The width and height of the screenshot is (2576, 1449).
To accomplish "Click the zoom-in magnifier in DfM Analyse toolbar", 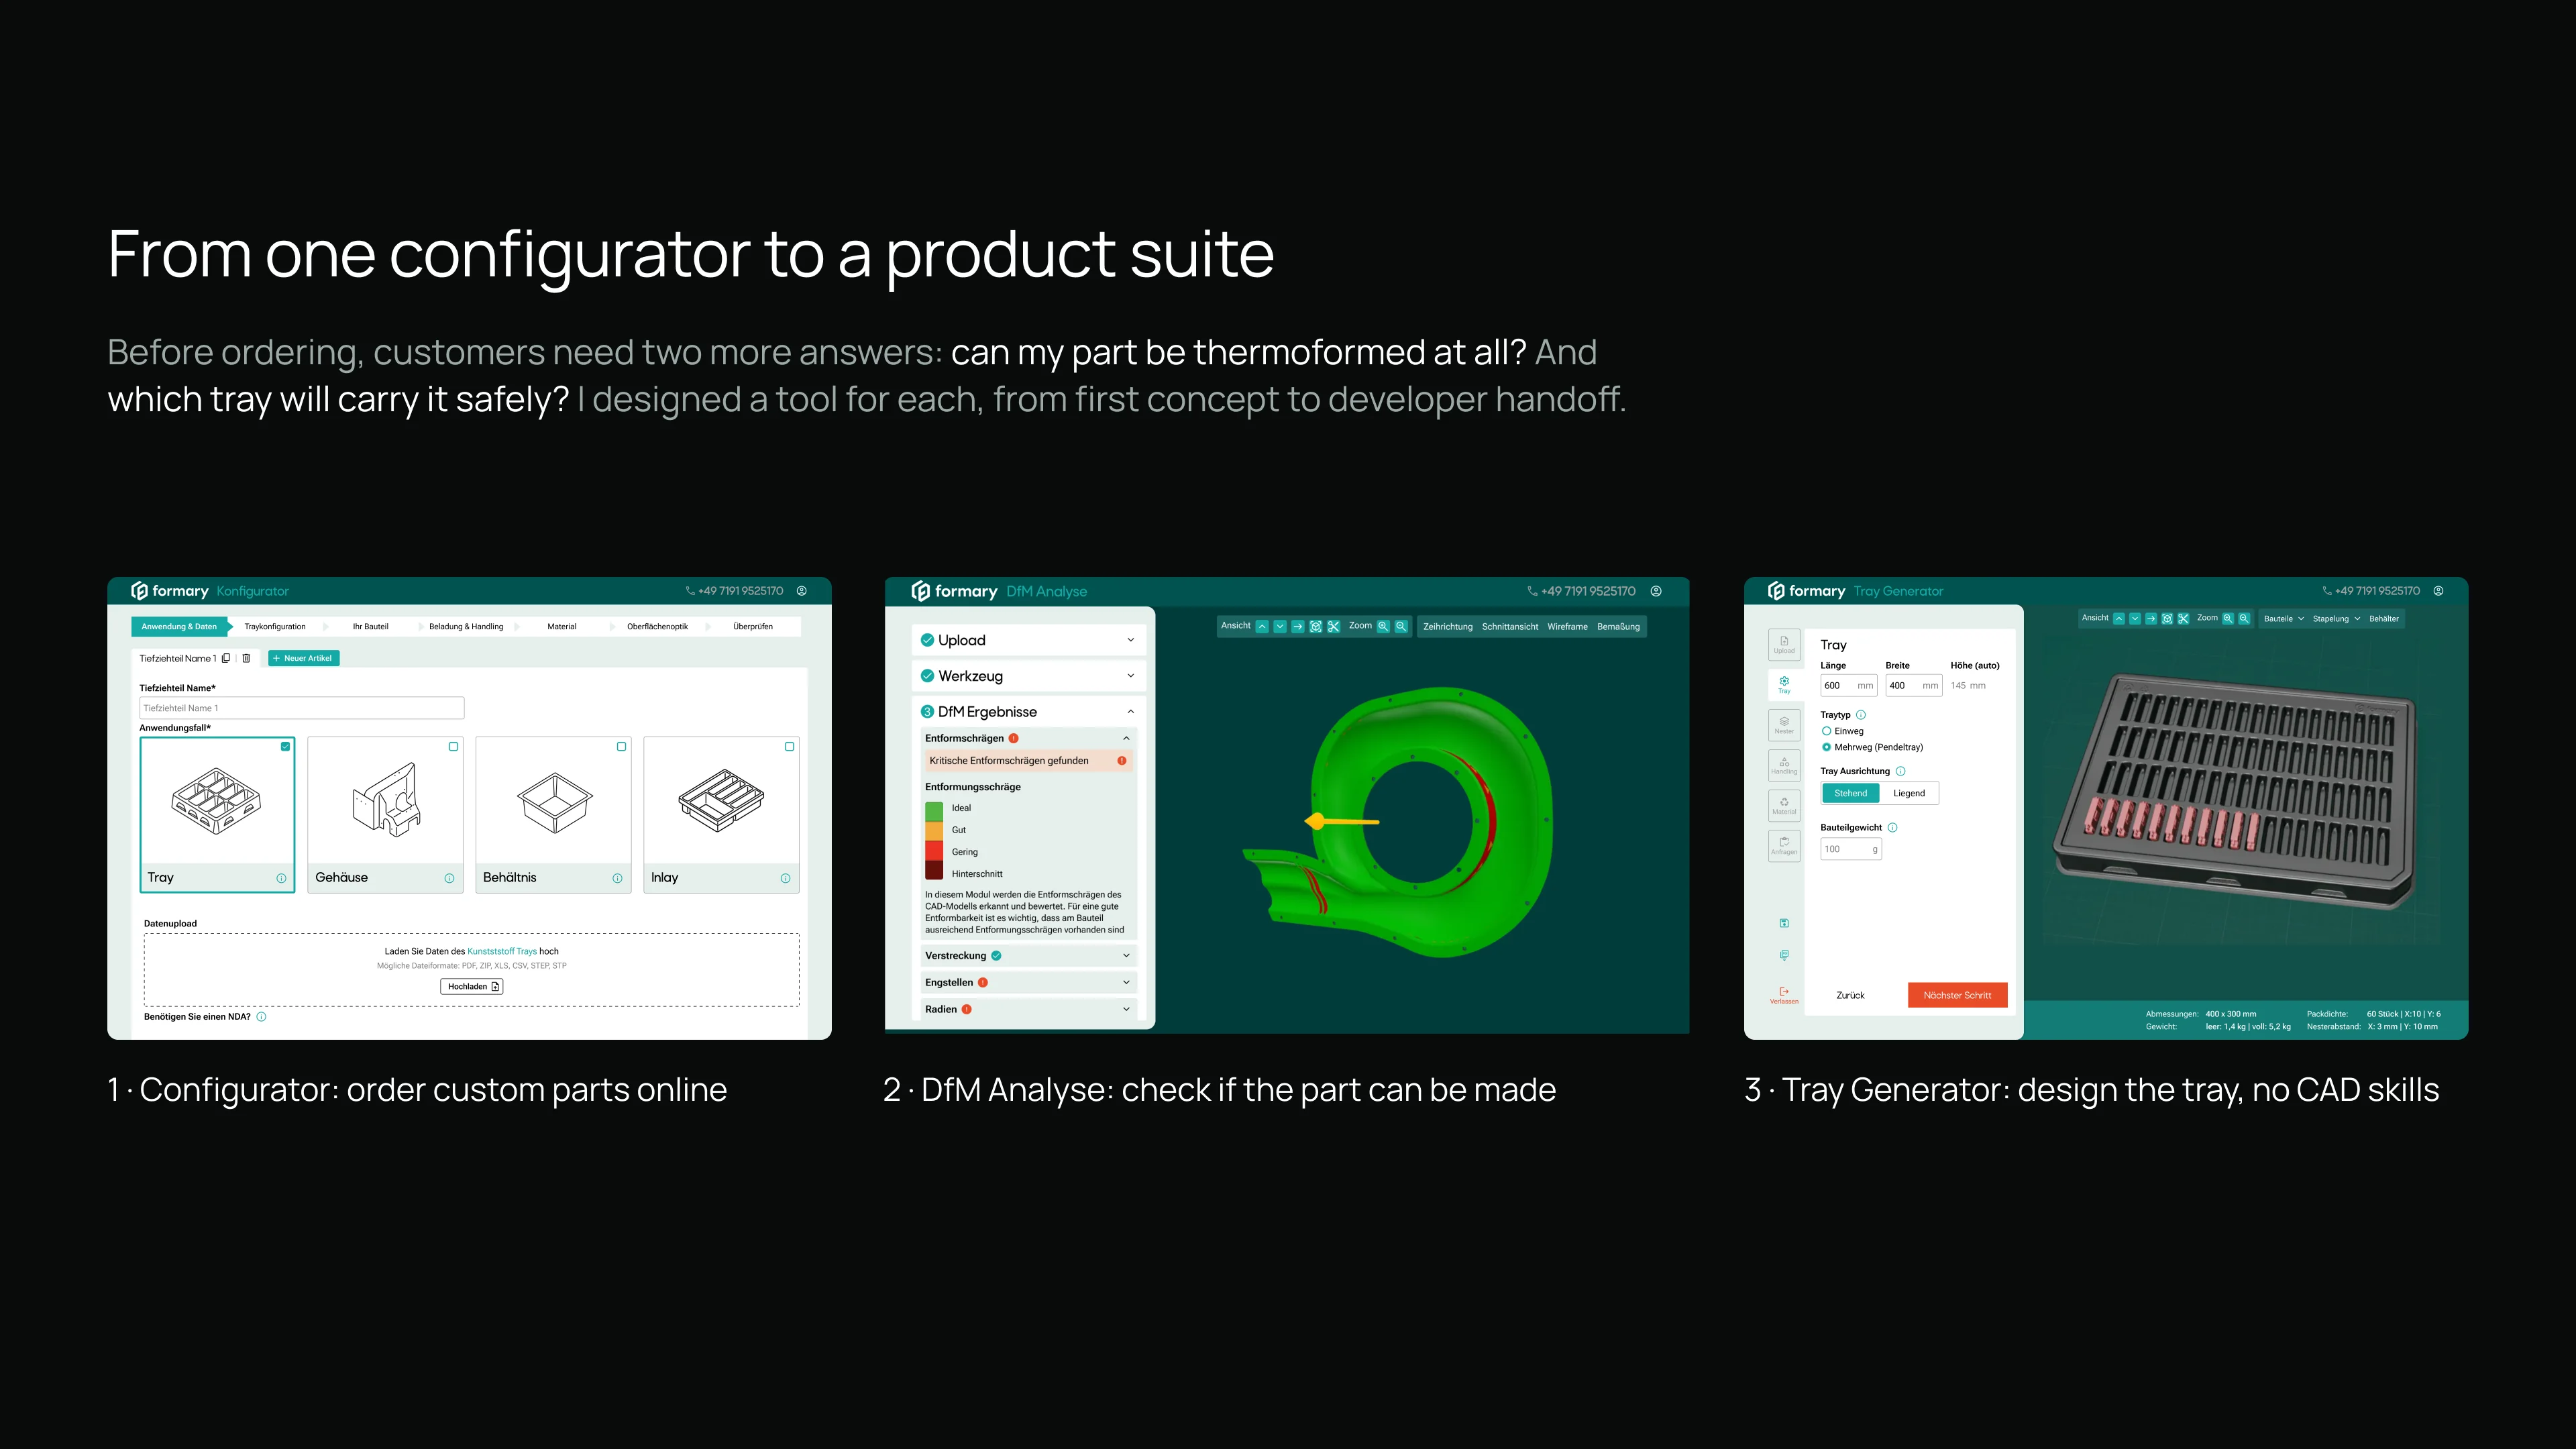I will (x=1383, y=626).
